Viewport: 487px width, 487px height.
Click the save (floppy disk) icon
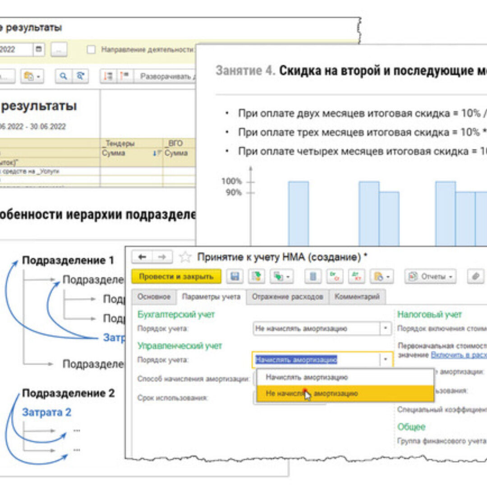(234, 277)
